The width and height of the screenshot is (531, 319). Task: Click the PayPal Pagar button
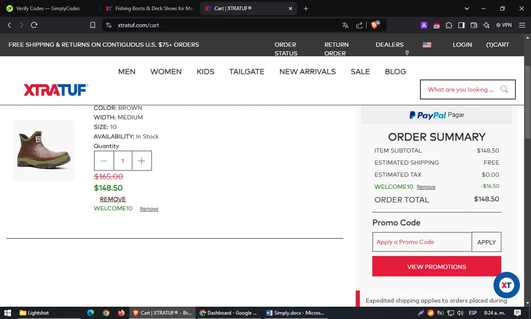click(x=437, y=115)
